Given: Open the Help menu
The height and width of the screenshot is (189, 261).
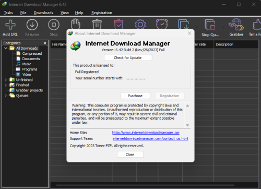Looking at the screenshot, I should tap(79, 13).
